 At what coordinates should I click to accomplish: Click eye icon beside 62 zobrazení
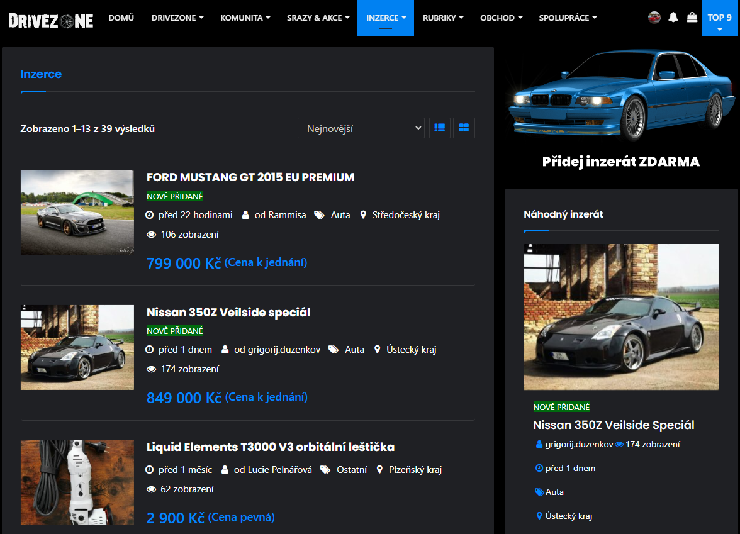[151, 489]
